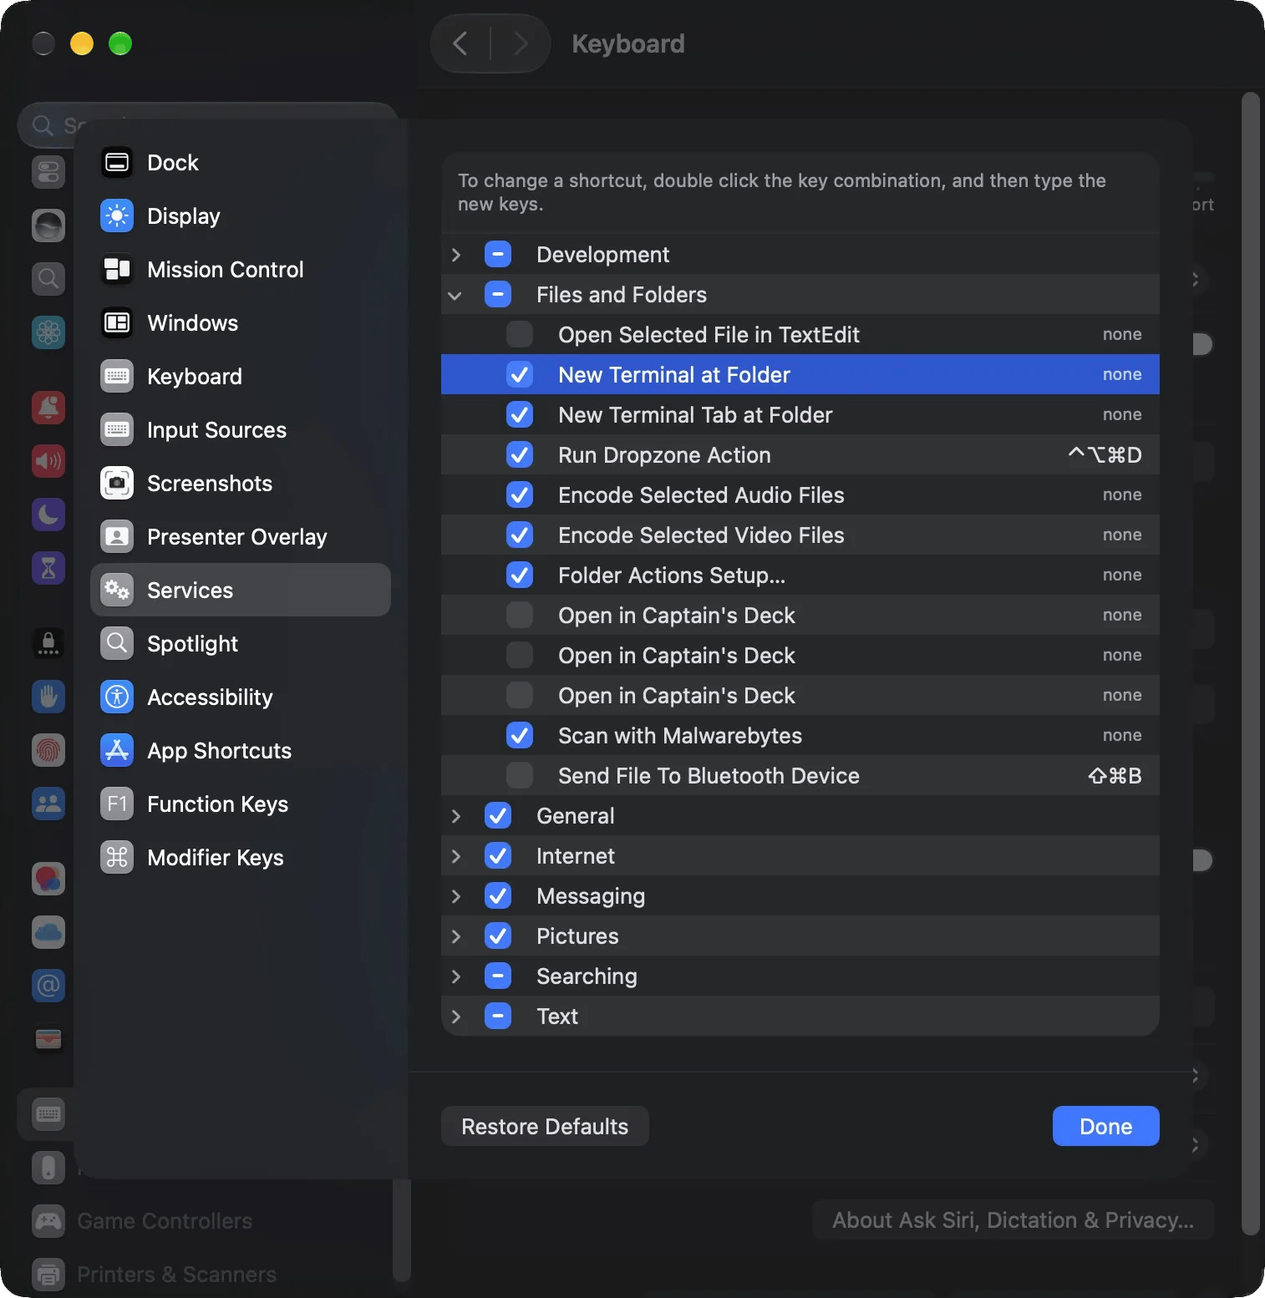
Task: Disable Run Dropzone Action checkbox
Action: pos(520,454)
